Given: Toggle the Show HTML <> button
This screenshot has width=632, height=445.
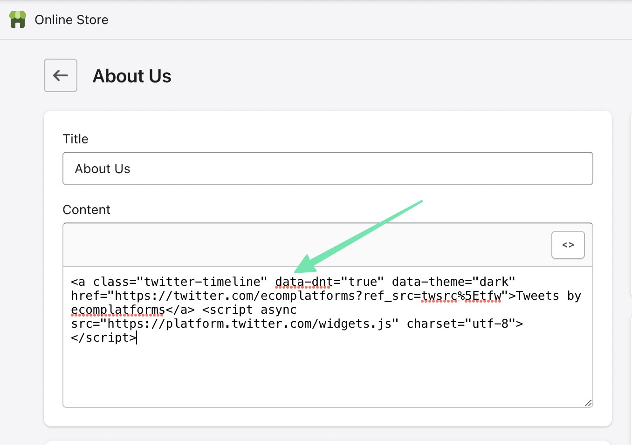Looking at the screenshot, I should pos(568,245).
